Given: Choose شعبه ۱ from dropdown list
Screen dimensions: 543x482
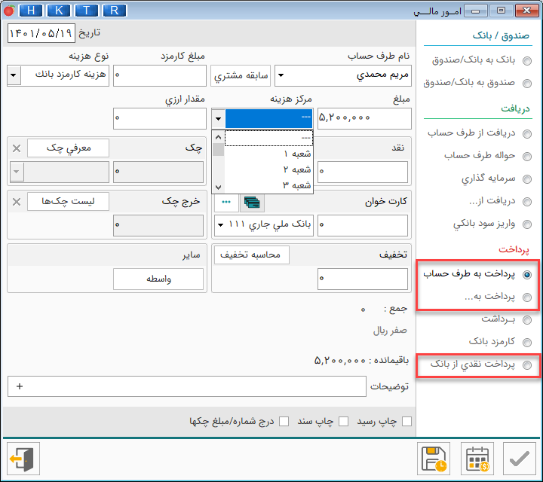Looking at the screenshot, I should click(268, 154).
